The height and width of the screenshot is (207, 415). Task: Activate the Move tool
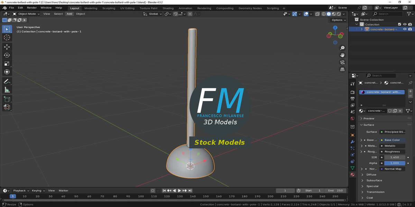click(7, 47)
